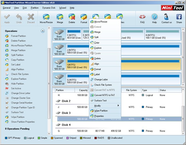The height and width of the screenshot is (145, 186).
Task: Click Explore Partition in Operations panel
Action: (x=19, y=79)
